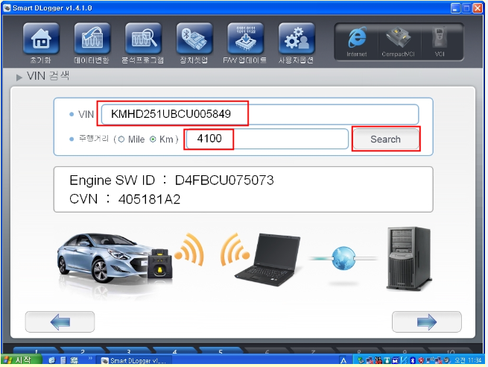
Task: Open the 초기화 home icon
Action: pos(41,38)
